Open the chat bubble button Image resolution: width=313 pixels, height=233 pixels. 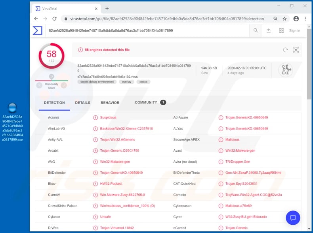coord(293,218)
